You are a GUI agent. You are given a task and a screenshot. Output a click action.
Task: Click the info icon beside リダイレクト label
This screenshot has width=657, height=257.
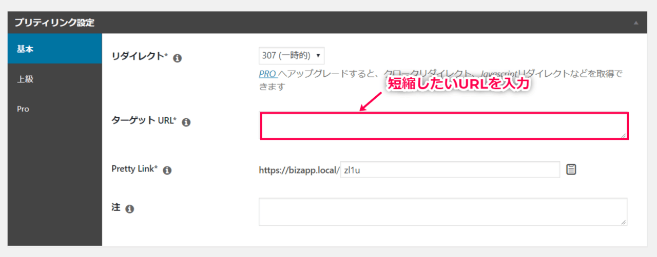(x=178, y=58)
